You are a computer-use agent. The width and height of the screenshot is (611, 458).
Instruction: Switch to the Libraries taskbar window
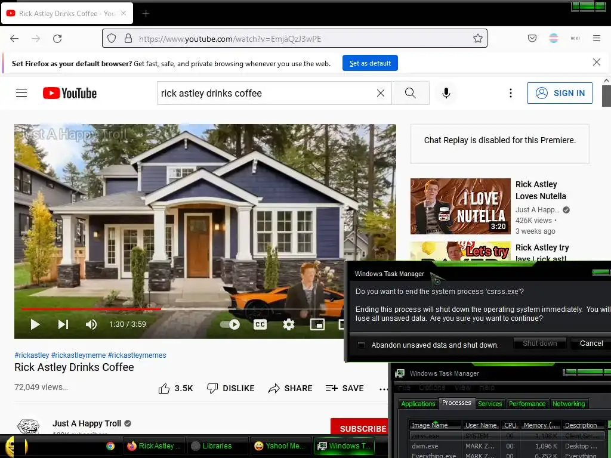click(217, 446)
